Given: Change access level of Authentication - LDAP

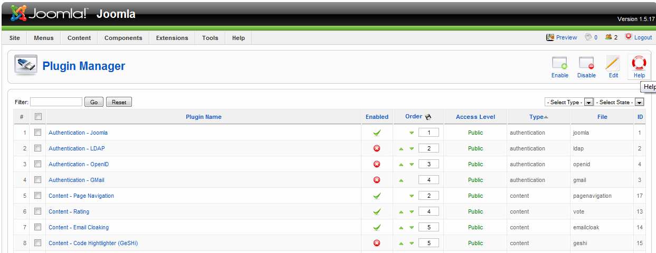Looking at the screenshot, I should 476,148.
